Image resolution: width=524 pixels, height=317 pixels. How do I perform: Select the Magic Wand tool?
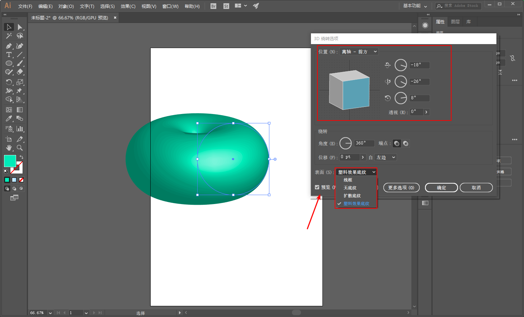click(9, 36)
